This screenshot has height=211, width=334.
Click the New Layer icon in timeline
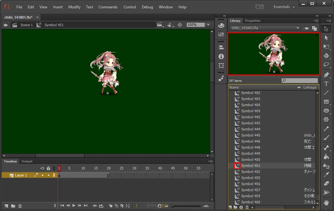pyautogui.click(x=6, y=206)
